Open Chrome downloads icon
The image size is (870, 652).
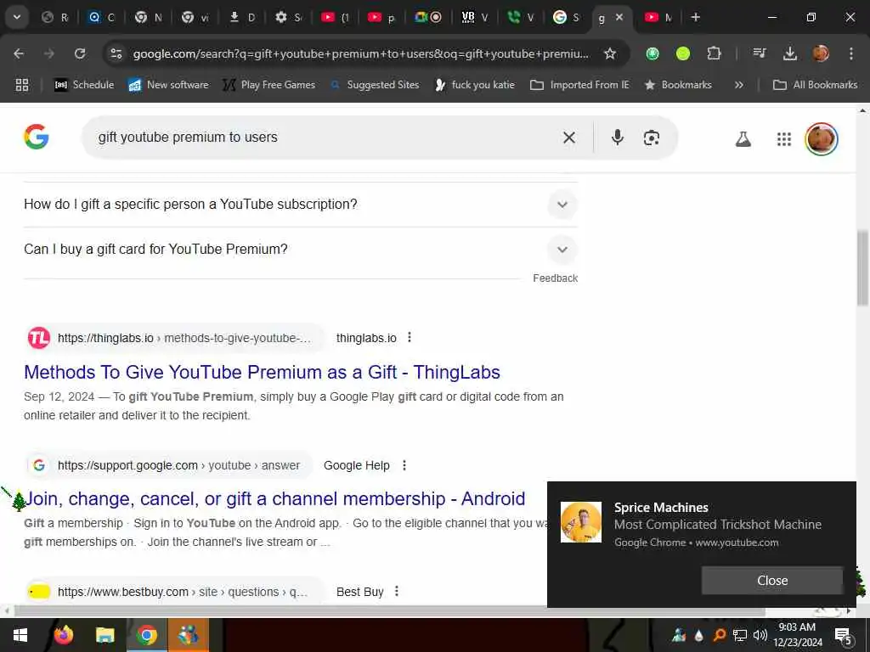[x=789, y=53]
